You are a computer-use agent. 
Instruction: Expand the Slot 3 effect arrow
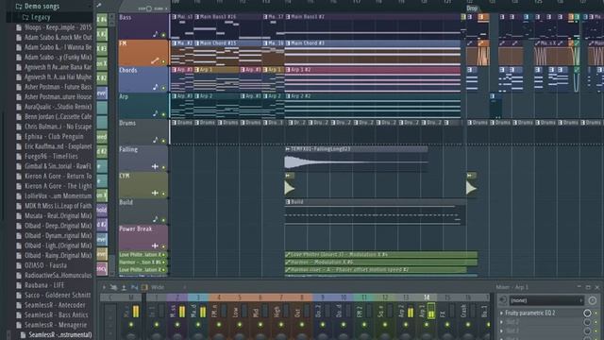point(501,331)
